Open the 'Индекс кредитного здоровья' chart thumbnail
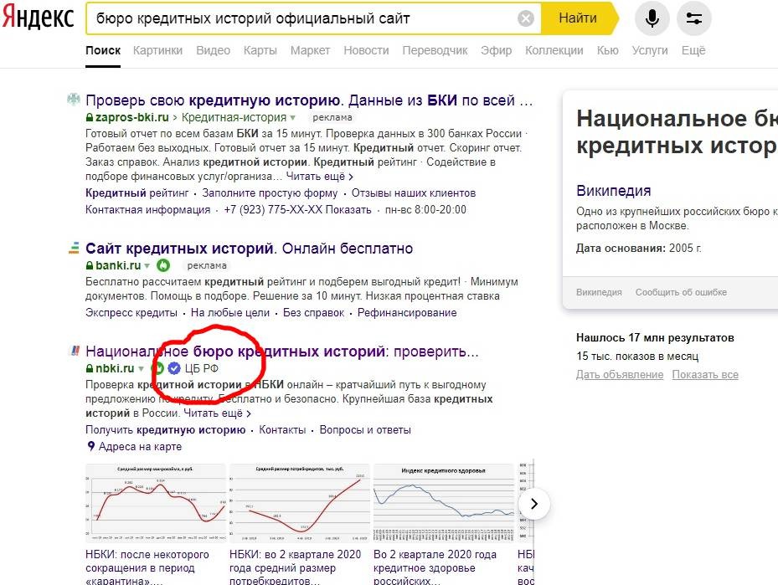This screenshot has height=585, width=778. coord(444,503)
